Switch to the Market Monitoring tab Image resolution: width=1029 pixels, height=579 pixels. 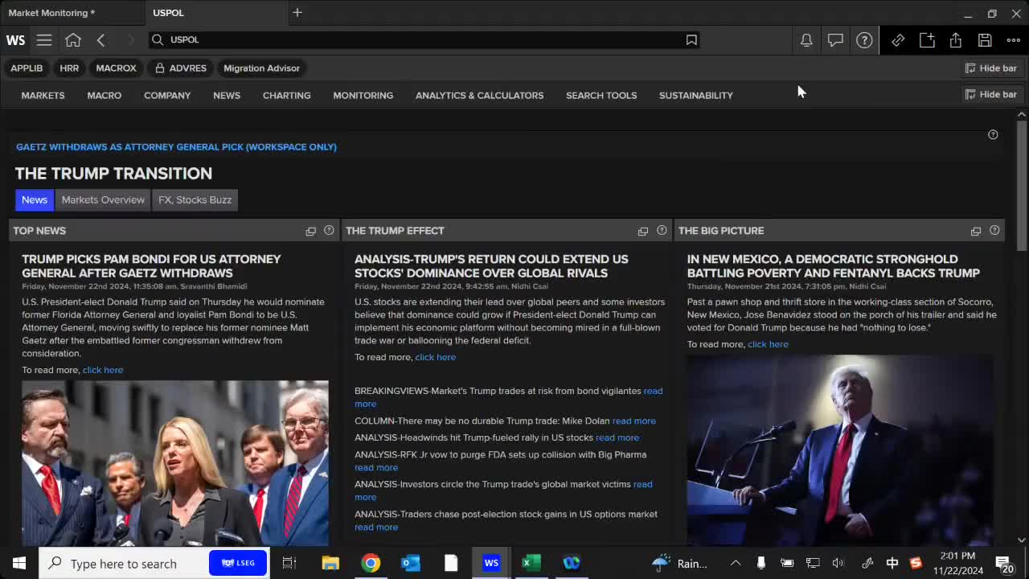tap(72, 13)
